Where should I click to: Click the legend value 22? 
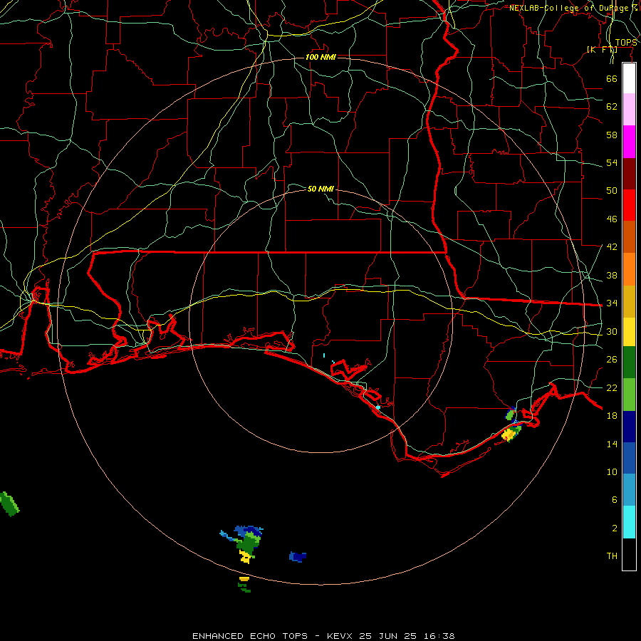[x=612, y=387]
